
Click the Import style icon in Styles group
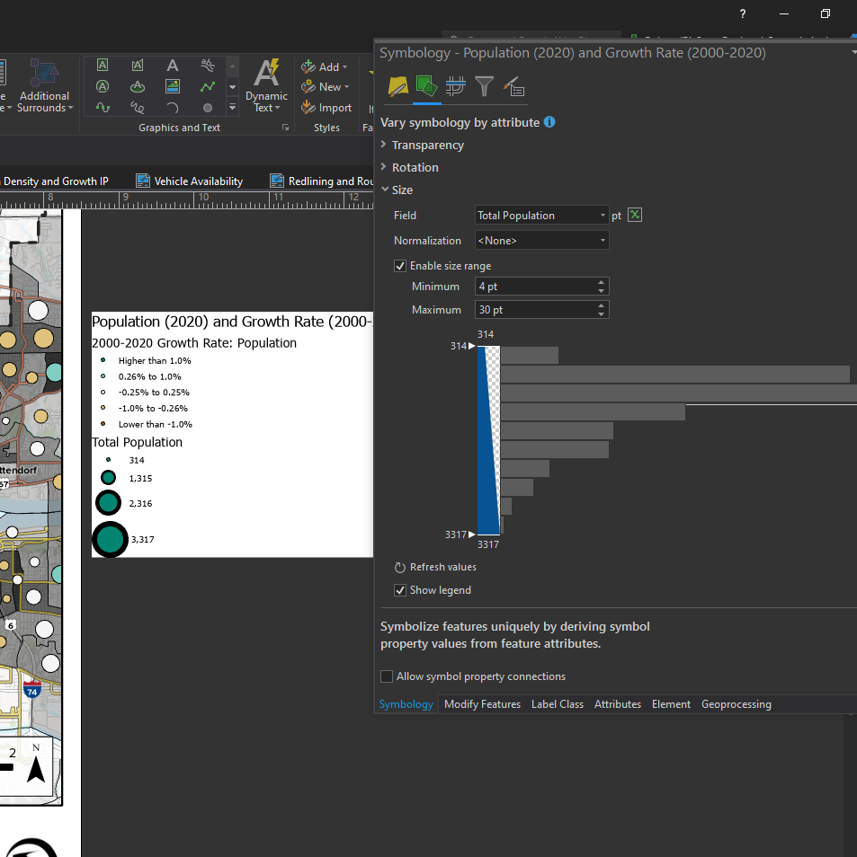(307, 106)
